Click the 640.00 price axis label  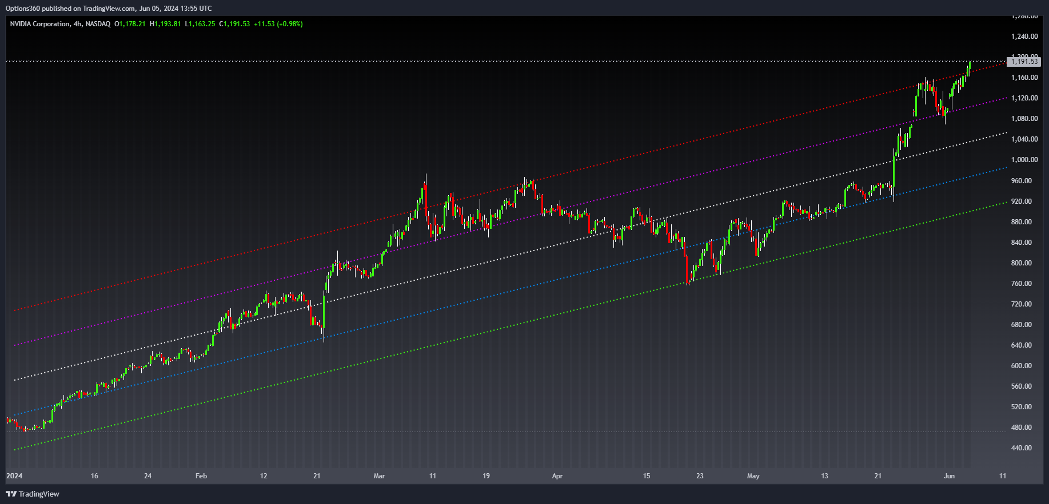click(x=1022, y=345)
